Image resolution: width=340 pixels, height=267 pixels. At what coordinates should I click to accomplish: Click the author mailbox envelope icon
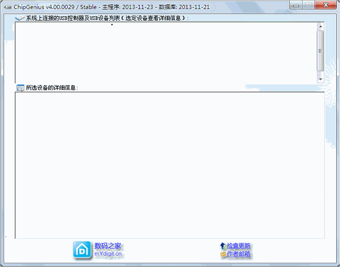[x=223, y=254]
